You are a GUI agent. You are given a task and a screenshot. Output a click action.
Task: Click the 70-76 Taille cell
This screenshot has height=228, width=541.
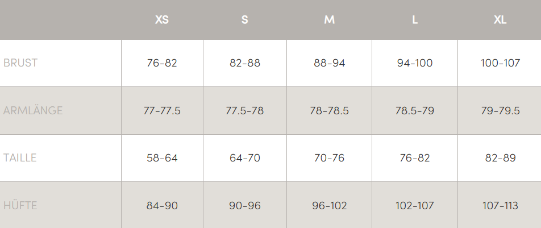(329, 158)
